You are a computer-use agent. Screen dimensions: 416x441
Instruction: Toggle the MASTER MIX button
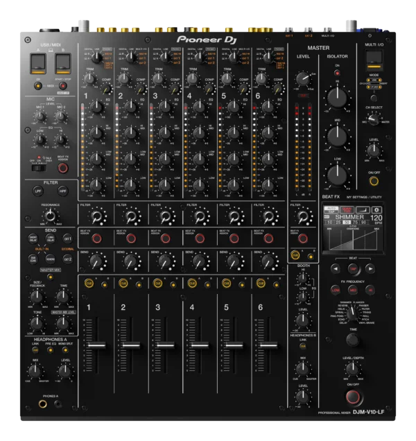(51, 277)
